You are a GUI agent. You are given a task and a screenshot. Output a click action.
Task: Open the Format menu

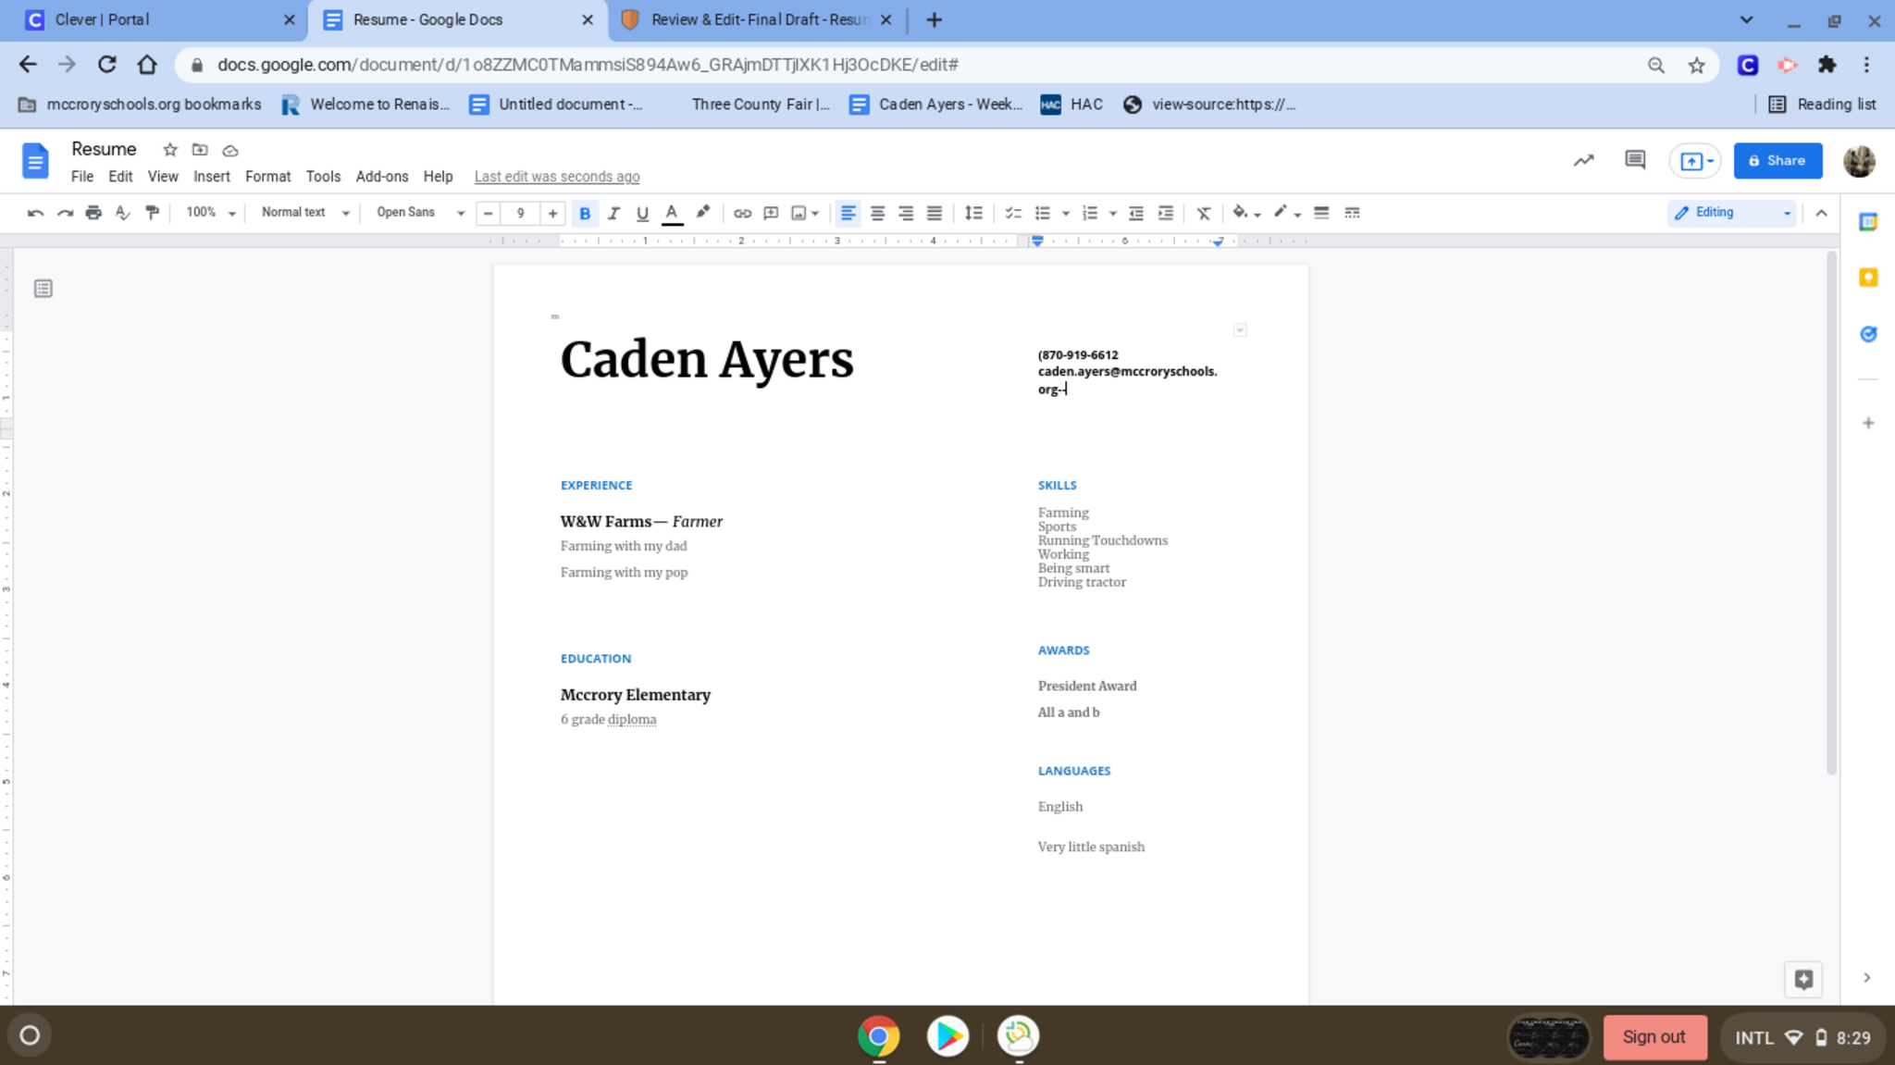[267, 176]
